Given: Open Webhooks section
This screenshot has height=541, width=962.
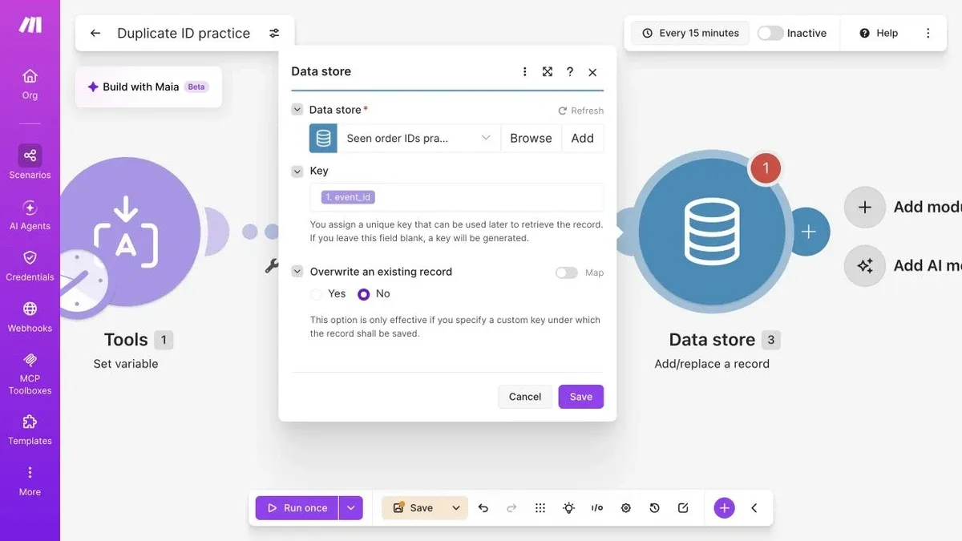Looking at the screenshot, I should 30,317.
